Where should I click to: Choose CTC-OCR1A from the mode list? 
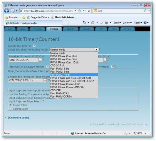[74, 66]
